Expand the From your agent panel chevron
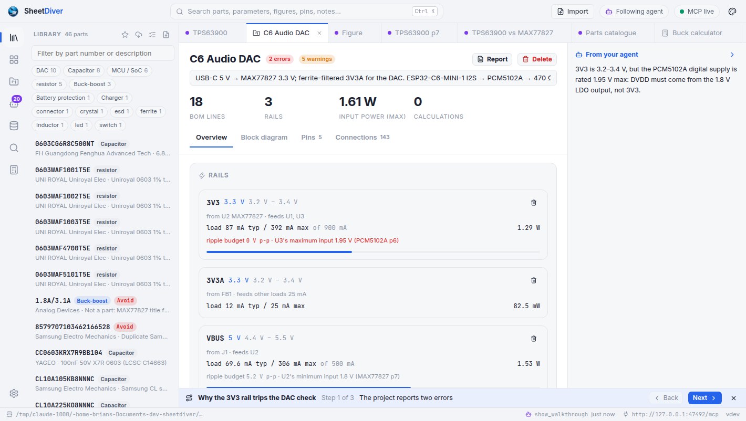The height and width of the screenshot is (421, 746). [x=732, y=55]
